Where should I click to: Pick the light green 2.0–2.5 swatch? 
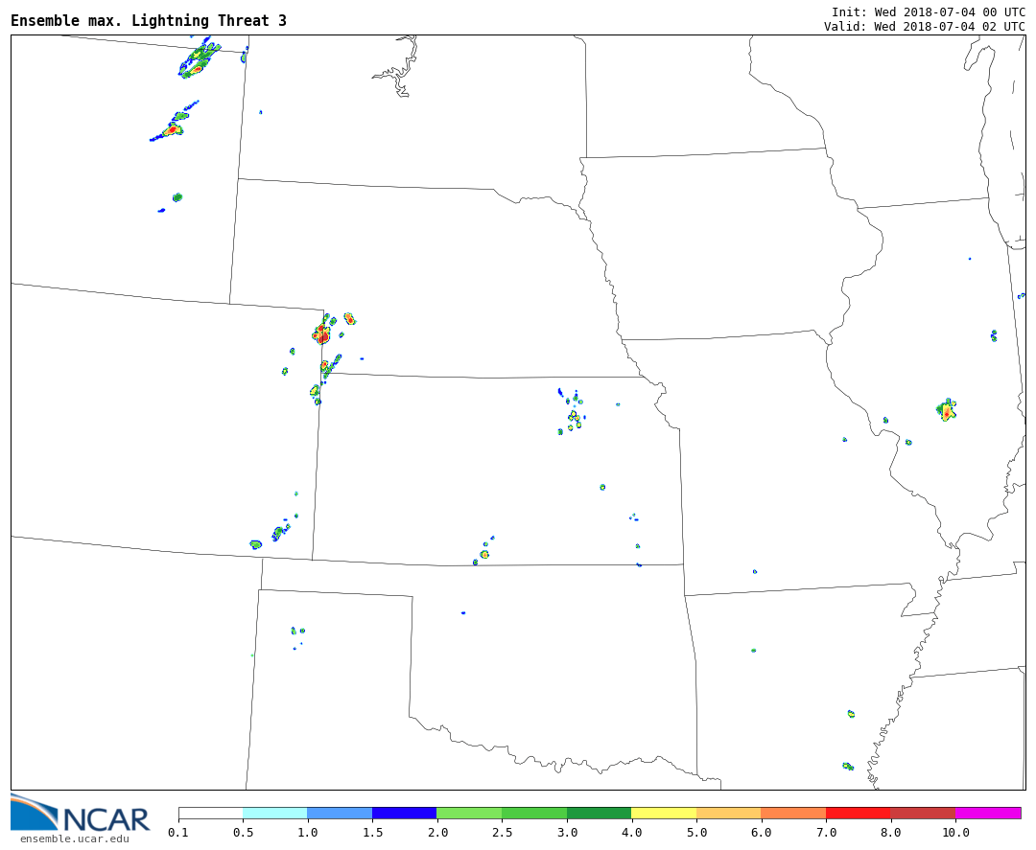coord(468,813)
